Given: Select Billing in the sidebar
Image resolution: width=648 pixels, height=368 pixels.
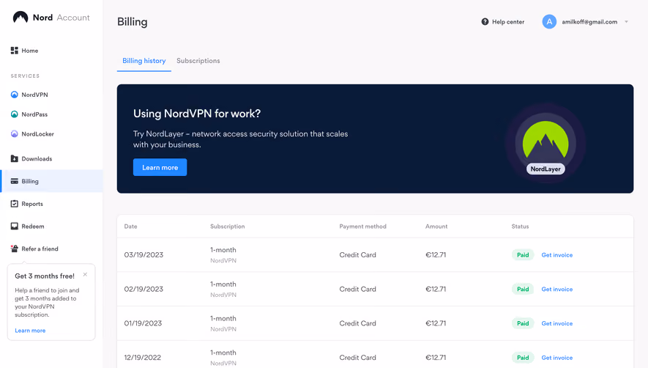Looking at the screenshot, I should pyautogui.click(x=51, y=181).
